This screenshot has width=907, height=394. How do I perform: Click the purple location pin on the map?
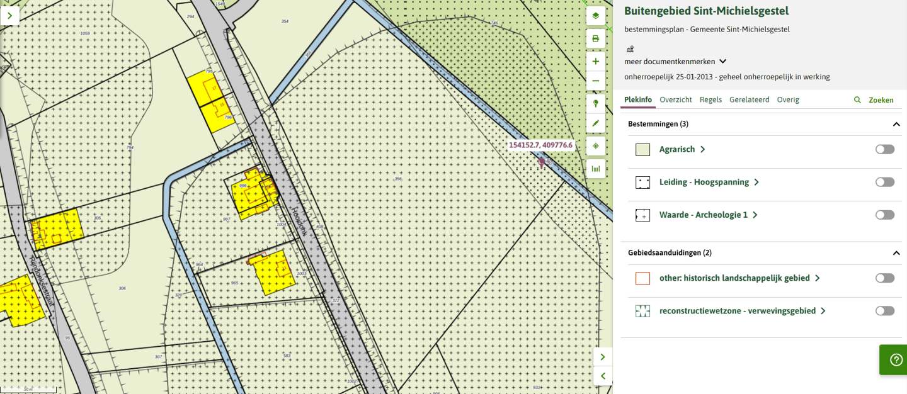point(542,163)
